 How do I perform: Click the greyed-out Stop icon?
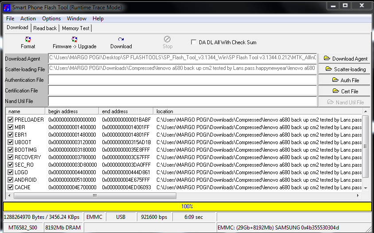(167, 39)
